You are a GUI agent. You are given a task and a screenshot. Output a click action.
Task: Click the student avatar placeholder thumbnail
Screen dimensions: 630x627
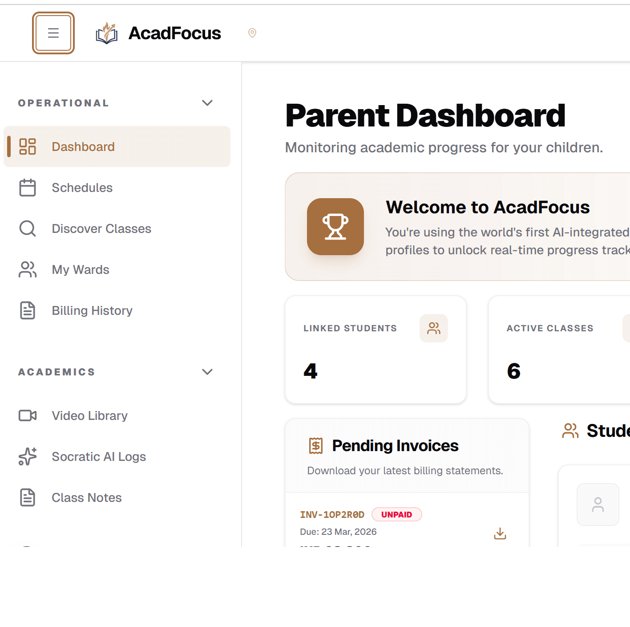[598, 504]
